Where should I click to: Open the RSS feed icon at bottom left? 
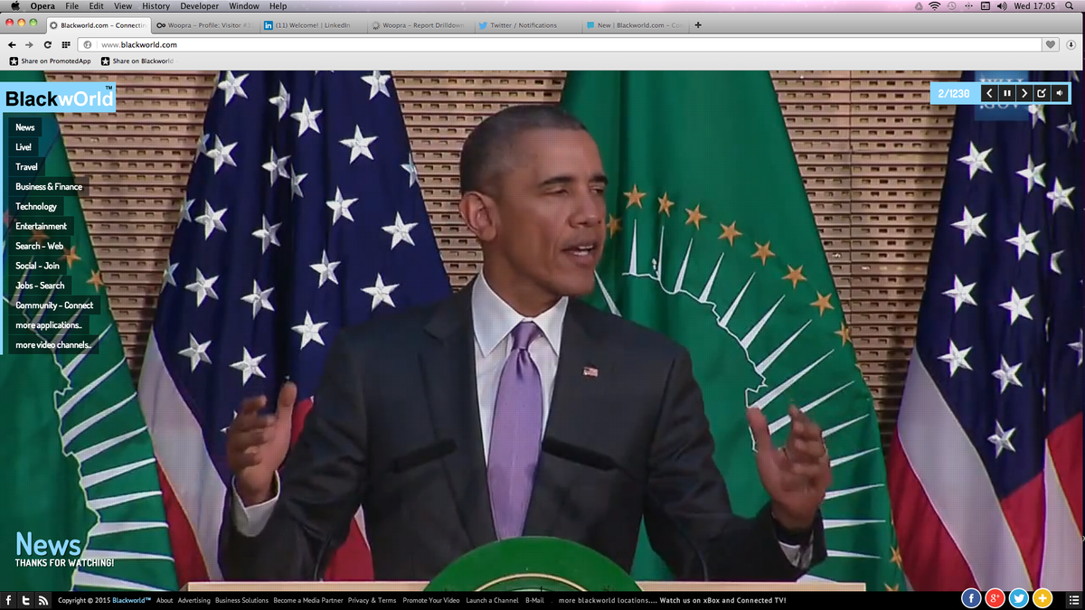click(42, 599)
